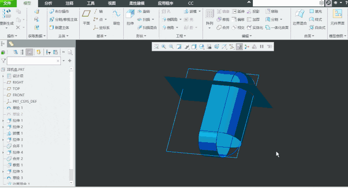Toggle highlighted tree columns button in model tree
This screenshot has height=188, width=348.
[29, 52]
